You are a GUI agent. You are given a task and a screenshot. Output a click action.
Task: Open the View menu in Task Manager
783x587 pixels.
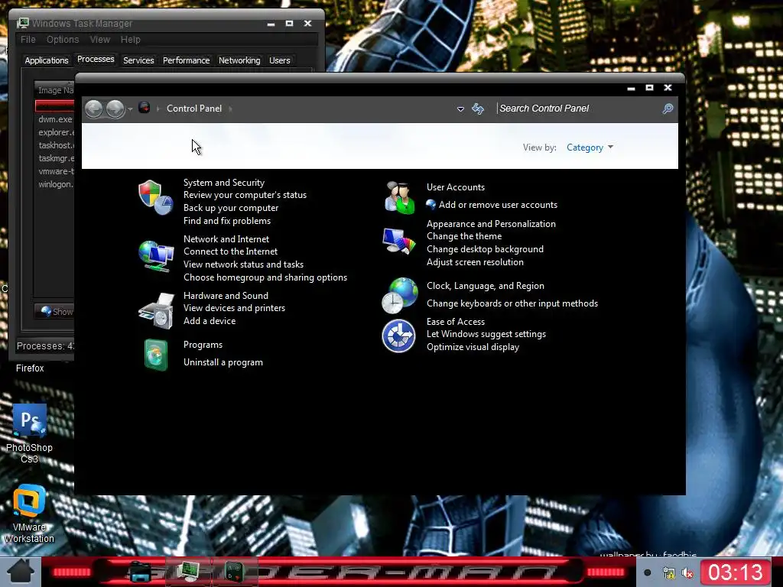click(100, 40)
